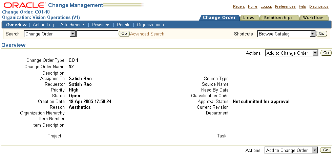The image size is (334, 157).
Task: Click Not submitted for approval text
Action: [x=261, y=102]
